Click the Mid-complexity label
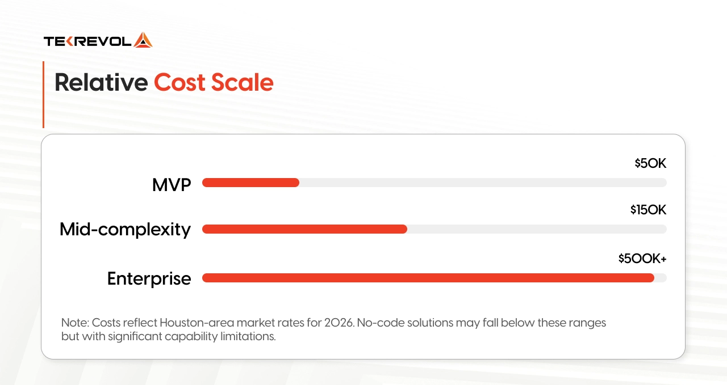Image resolution: width=727 pixels, height=385 pixels. click(126, 230)
